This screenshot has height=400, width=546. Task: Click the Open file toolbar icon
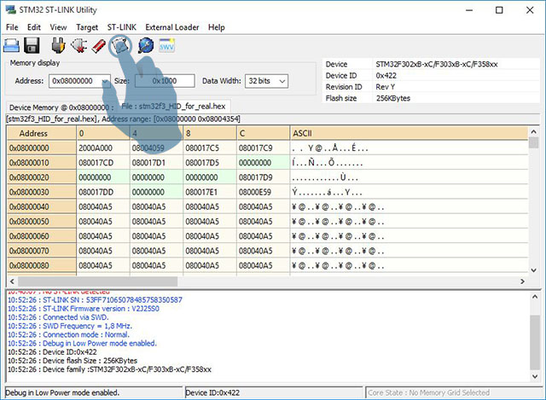pyautogui.click(x=13, y=45)
